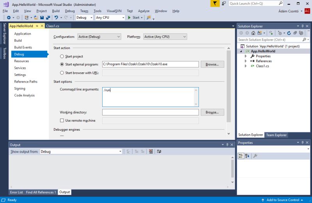Open the File menu
The width and height of the screenshot is (312, 203).
(x=5, y=11)
